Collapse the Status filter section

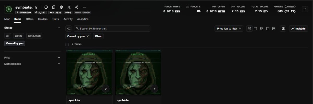(59, 28)
